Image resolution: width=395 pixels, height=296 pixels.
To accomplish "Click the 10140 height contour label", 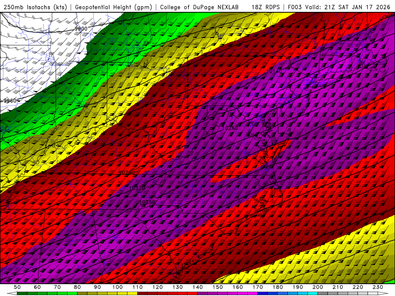I will pyautogui.click(x=274, y=71).
